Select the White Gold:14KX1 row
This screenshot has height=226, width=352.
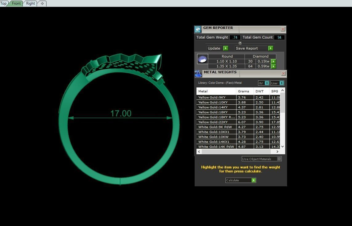[238, 142]
